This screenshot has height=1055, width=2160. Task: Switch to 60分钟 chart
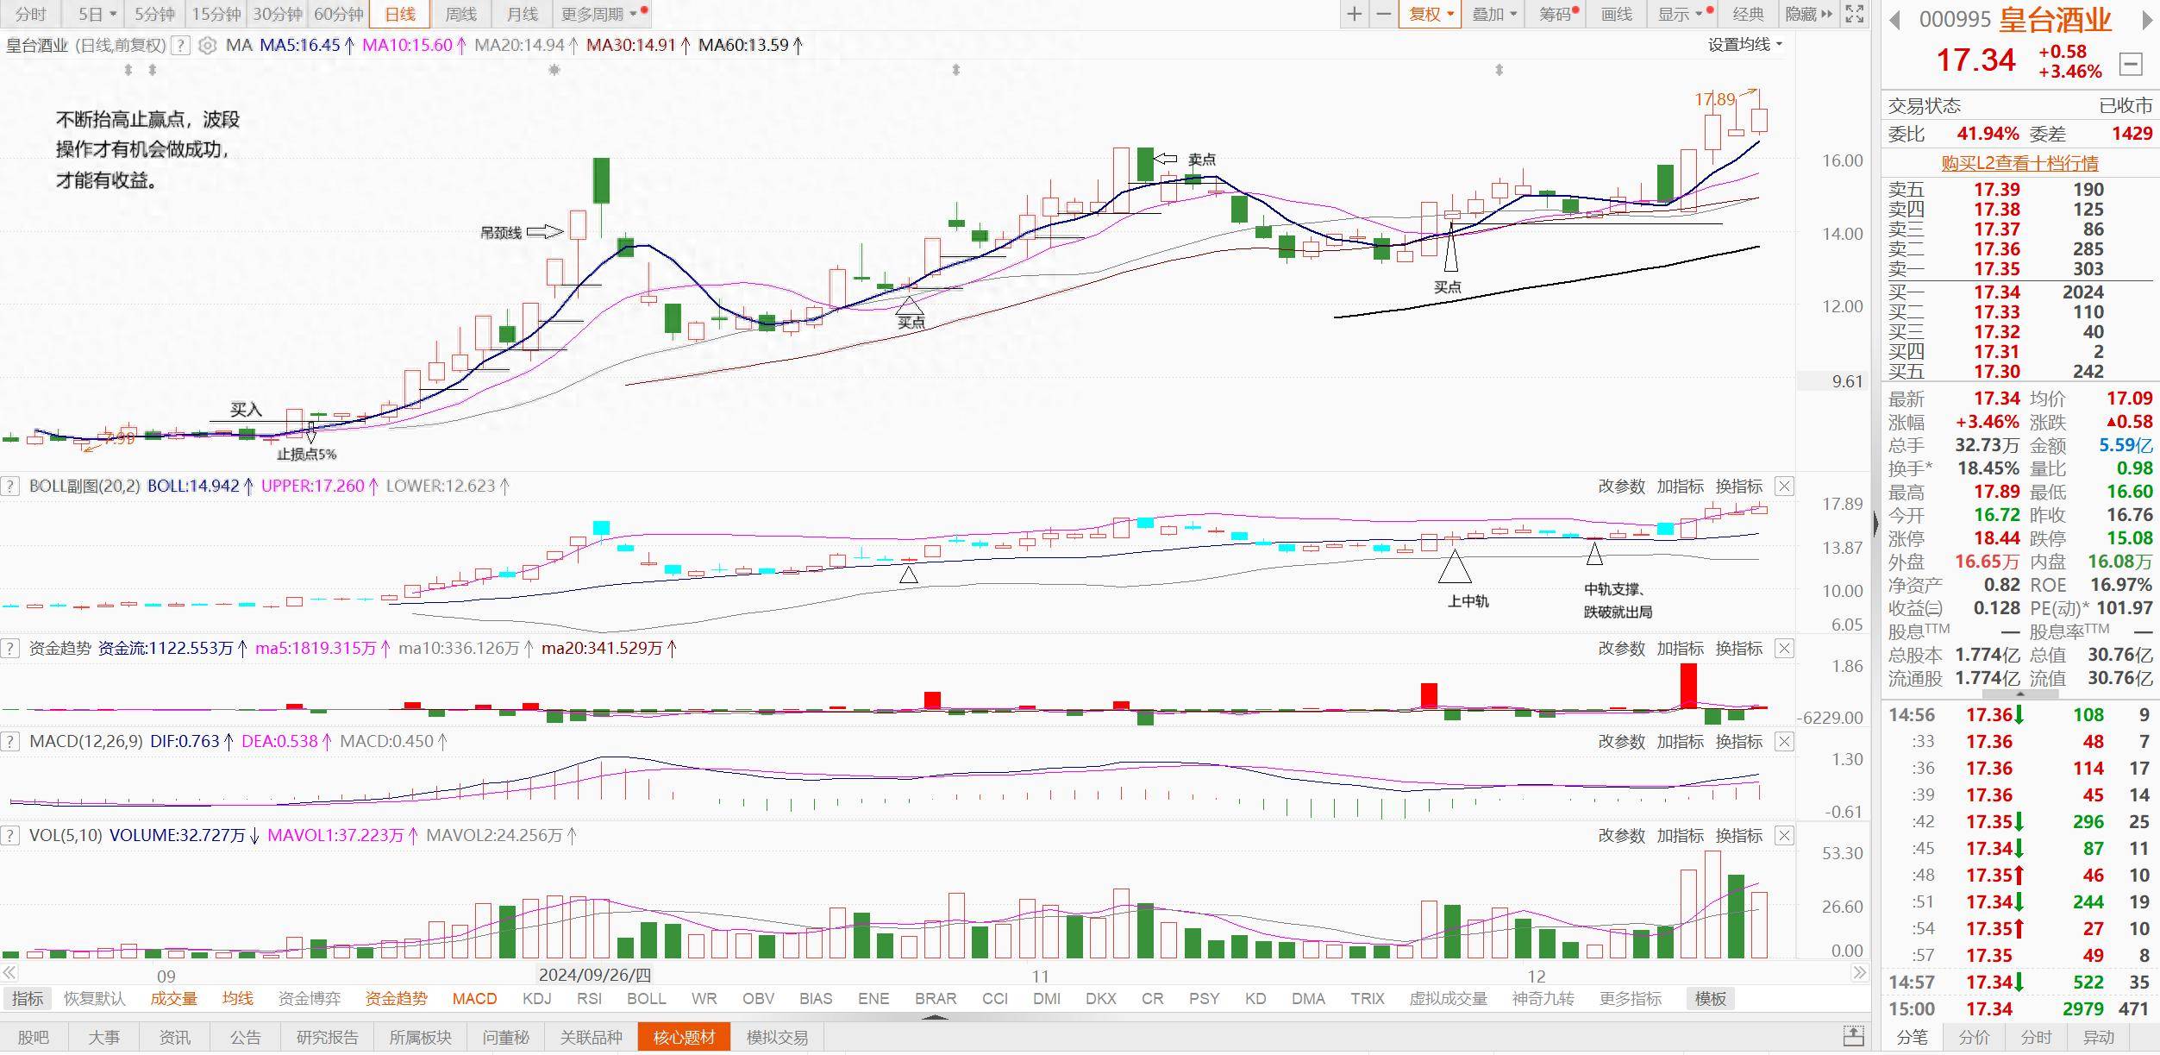click(338, 14)
